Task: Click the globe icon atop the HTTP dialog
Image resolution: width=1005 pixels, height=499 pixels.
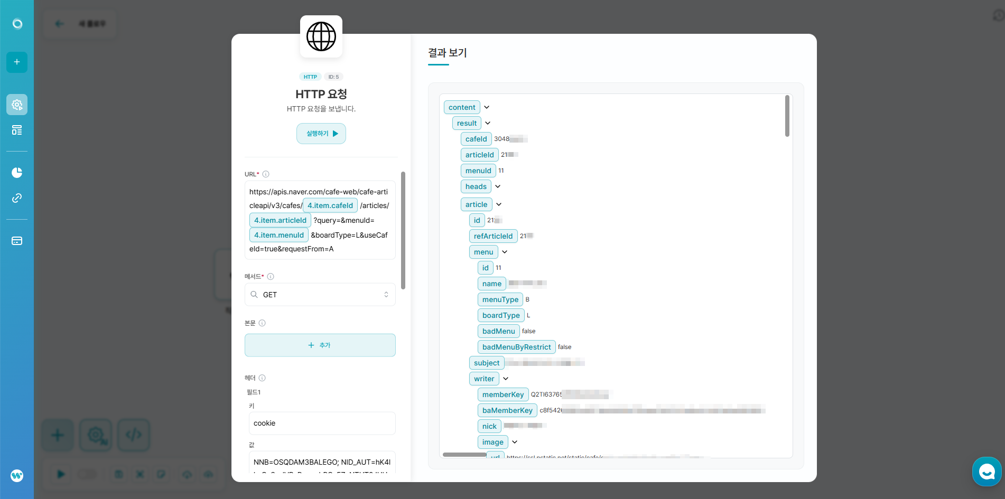Action: (321, 36)
